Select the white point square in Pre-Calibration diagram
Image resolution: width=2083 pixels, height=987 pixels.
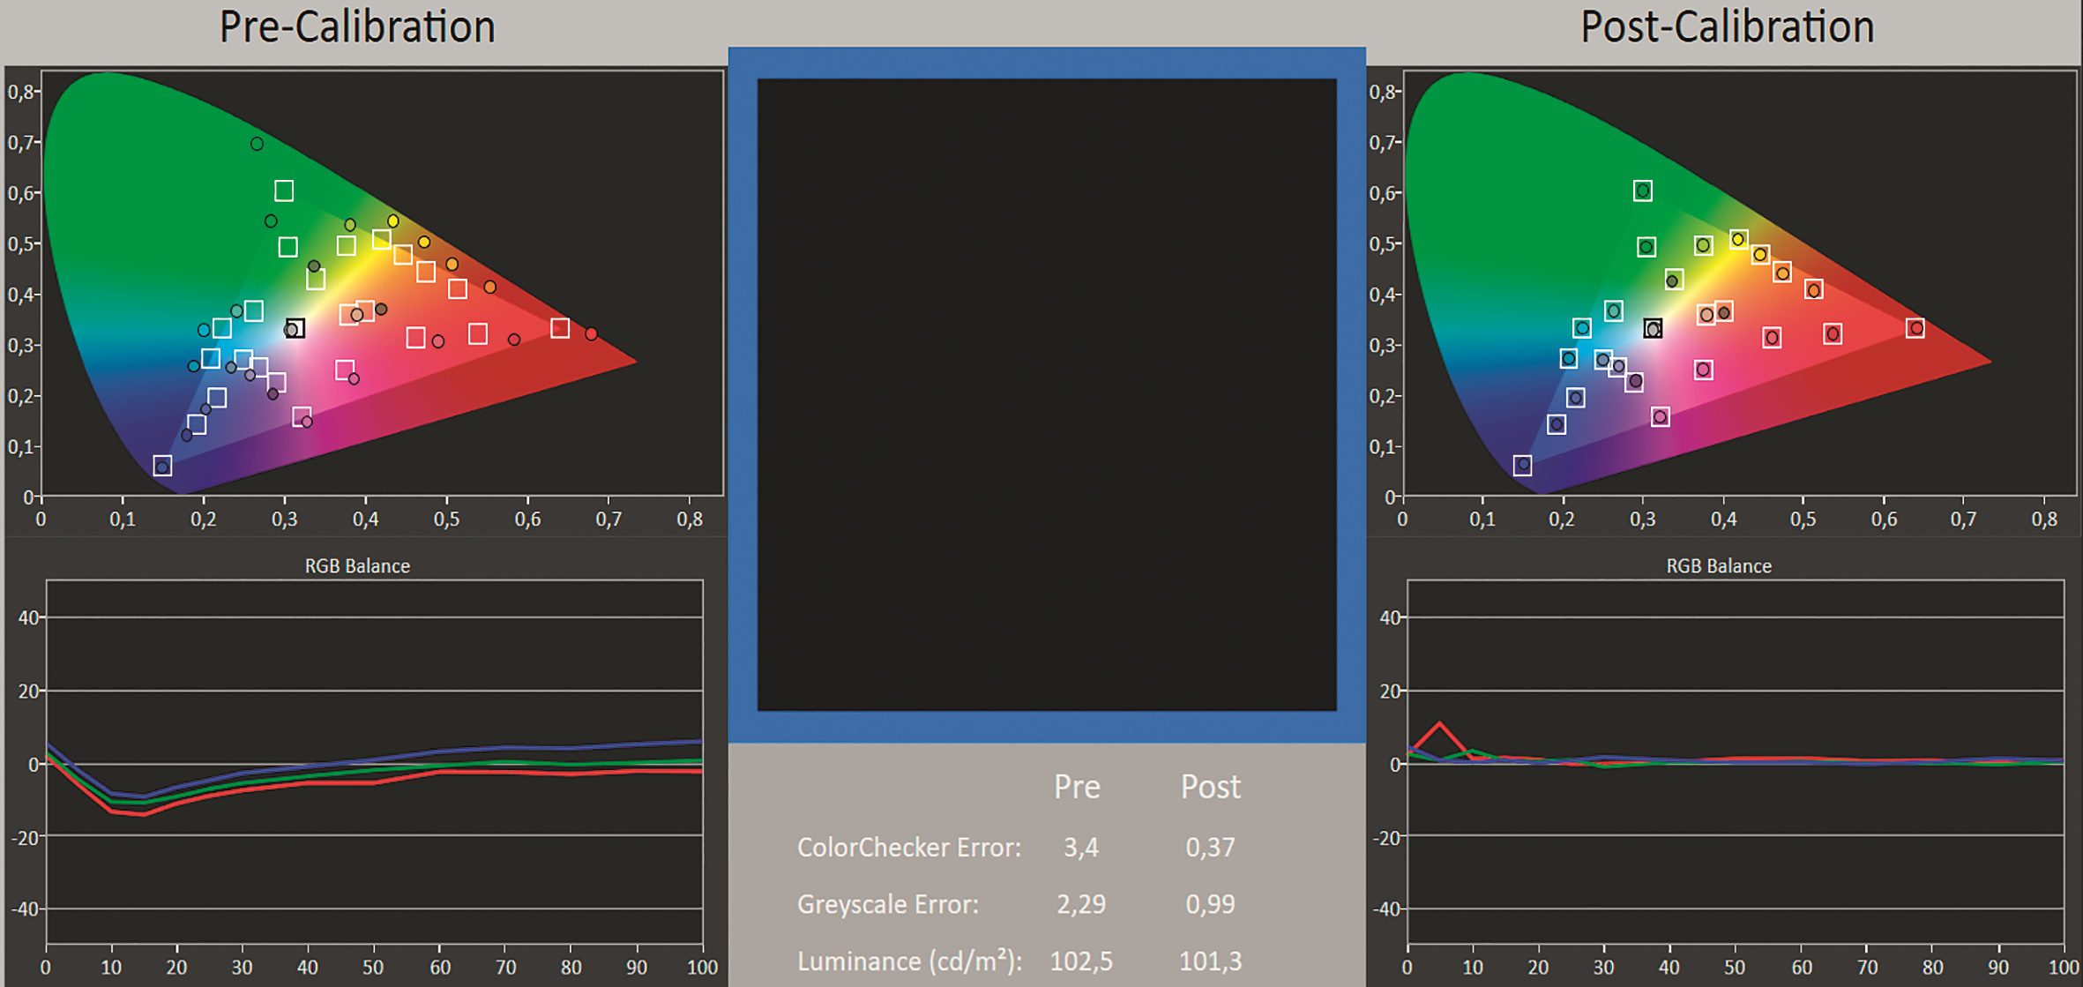click(x=295, y=328)
